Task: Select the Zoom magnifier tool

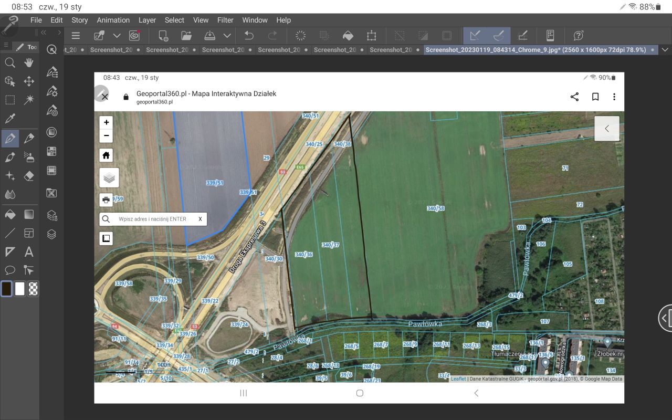Action: coord(9,62)
